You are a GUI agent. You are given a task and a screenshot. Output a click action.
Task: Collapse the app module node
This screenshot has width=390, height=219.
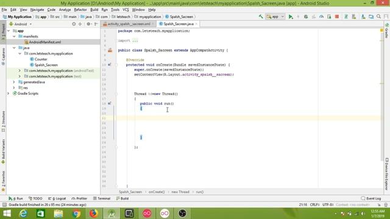9,31
